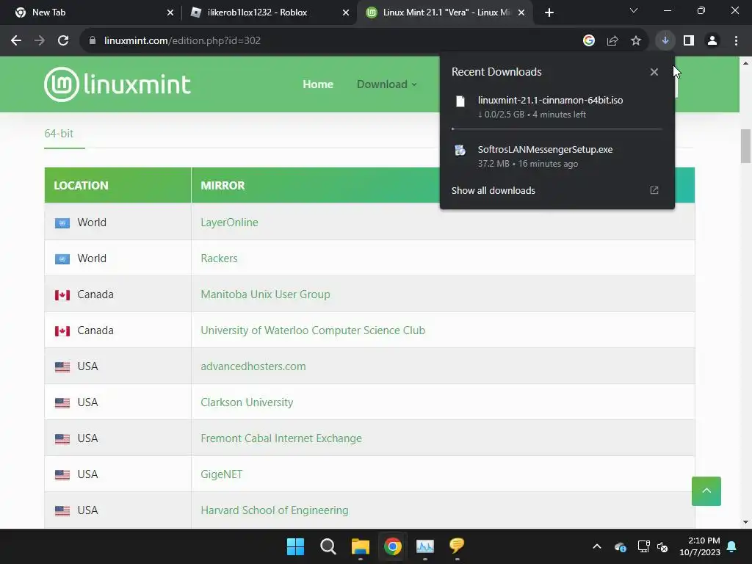Screen dimensions: 752x564
Task: Click the green scroll-to-top arrow button
Action: point(706,491)
